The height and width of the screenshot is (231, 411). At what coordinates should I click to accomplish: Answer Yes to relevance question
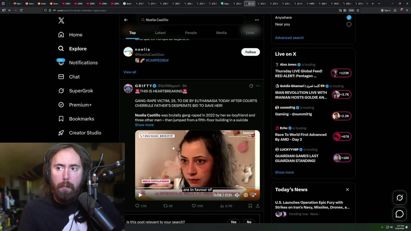pos(233,222)
